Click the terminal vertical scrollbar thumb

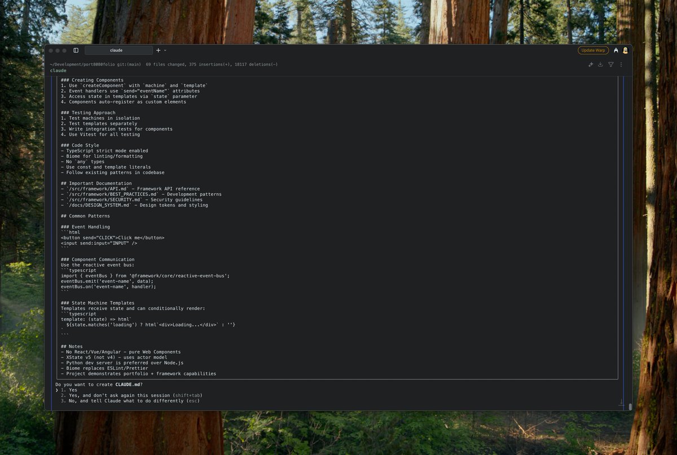tap(630, 407)
